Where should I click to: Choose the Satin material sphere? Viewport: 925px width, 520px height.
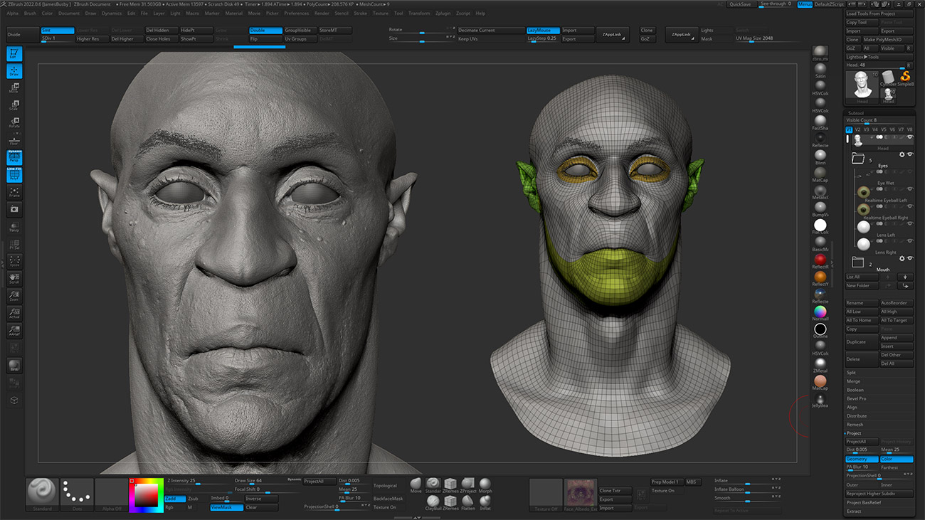(x=820, y=70)
